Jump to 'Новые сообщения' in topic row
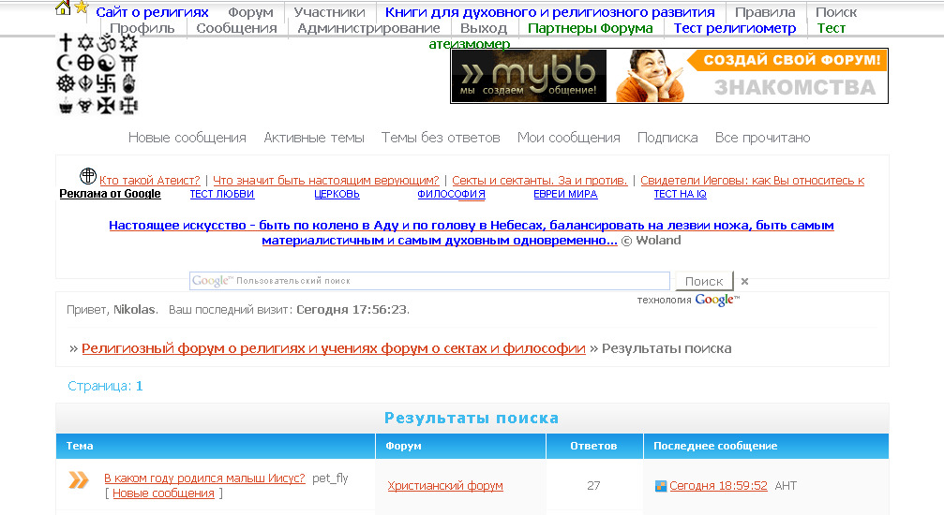 (x=163, y=493)
